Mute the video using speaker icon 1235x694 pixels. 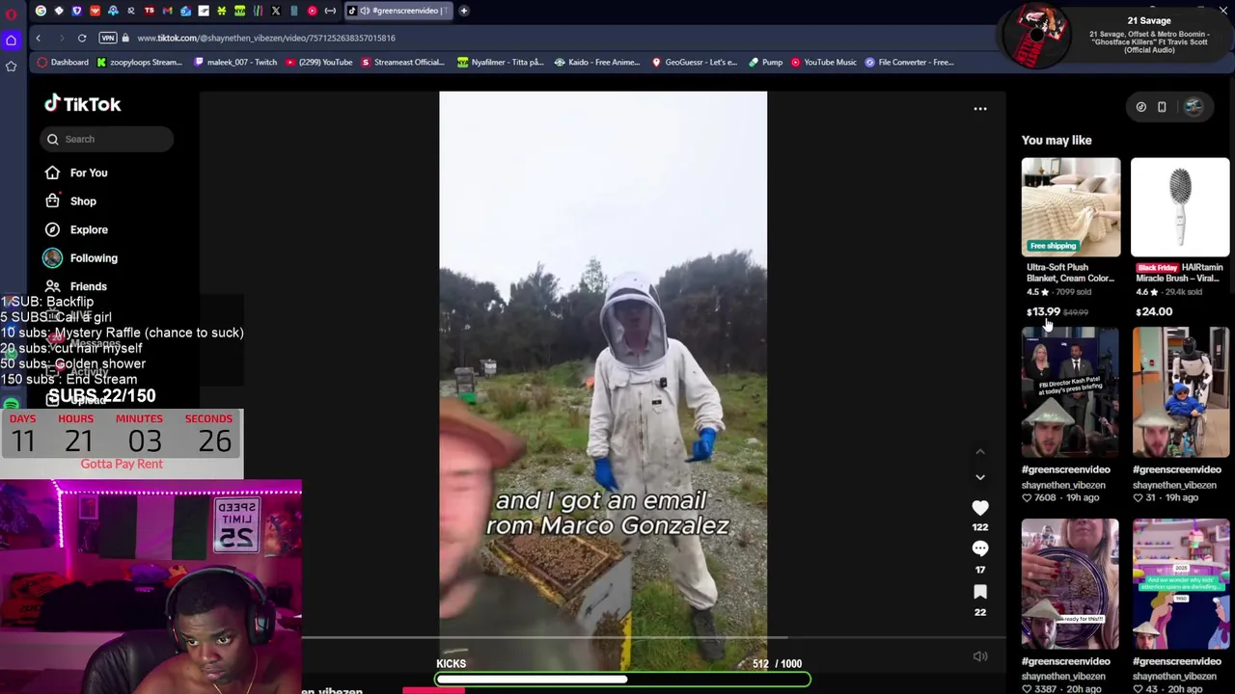(x=980, y=656)
